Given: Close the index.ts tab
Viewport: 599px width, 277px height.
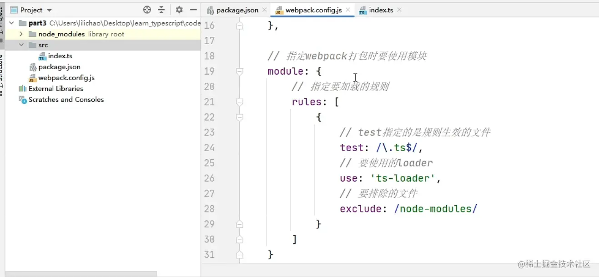Looking at the screenshot, I should (x=399, y=10).
